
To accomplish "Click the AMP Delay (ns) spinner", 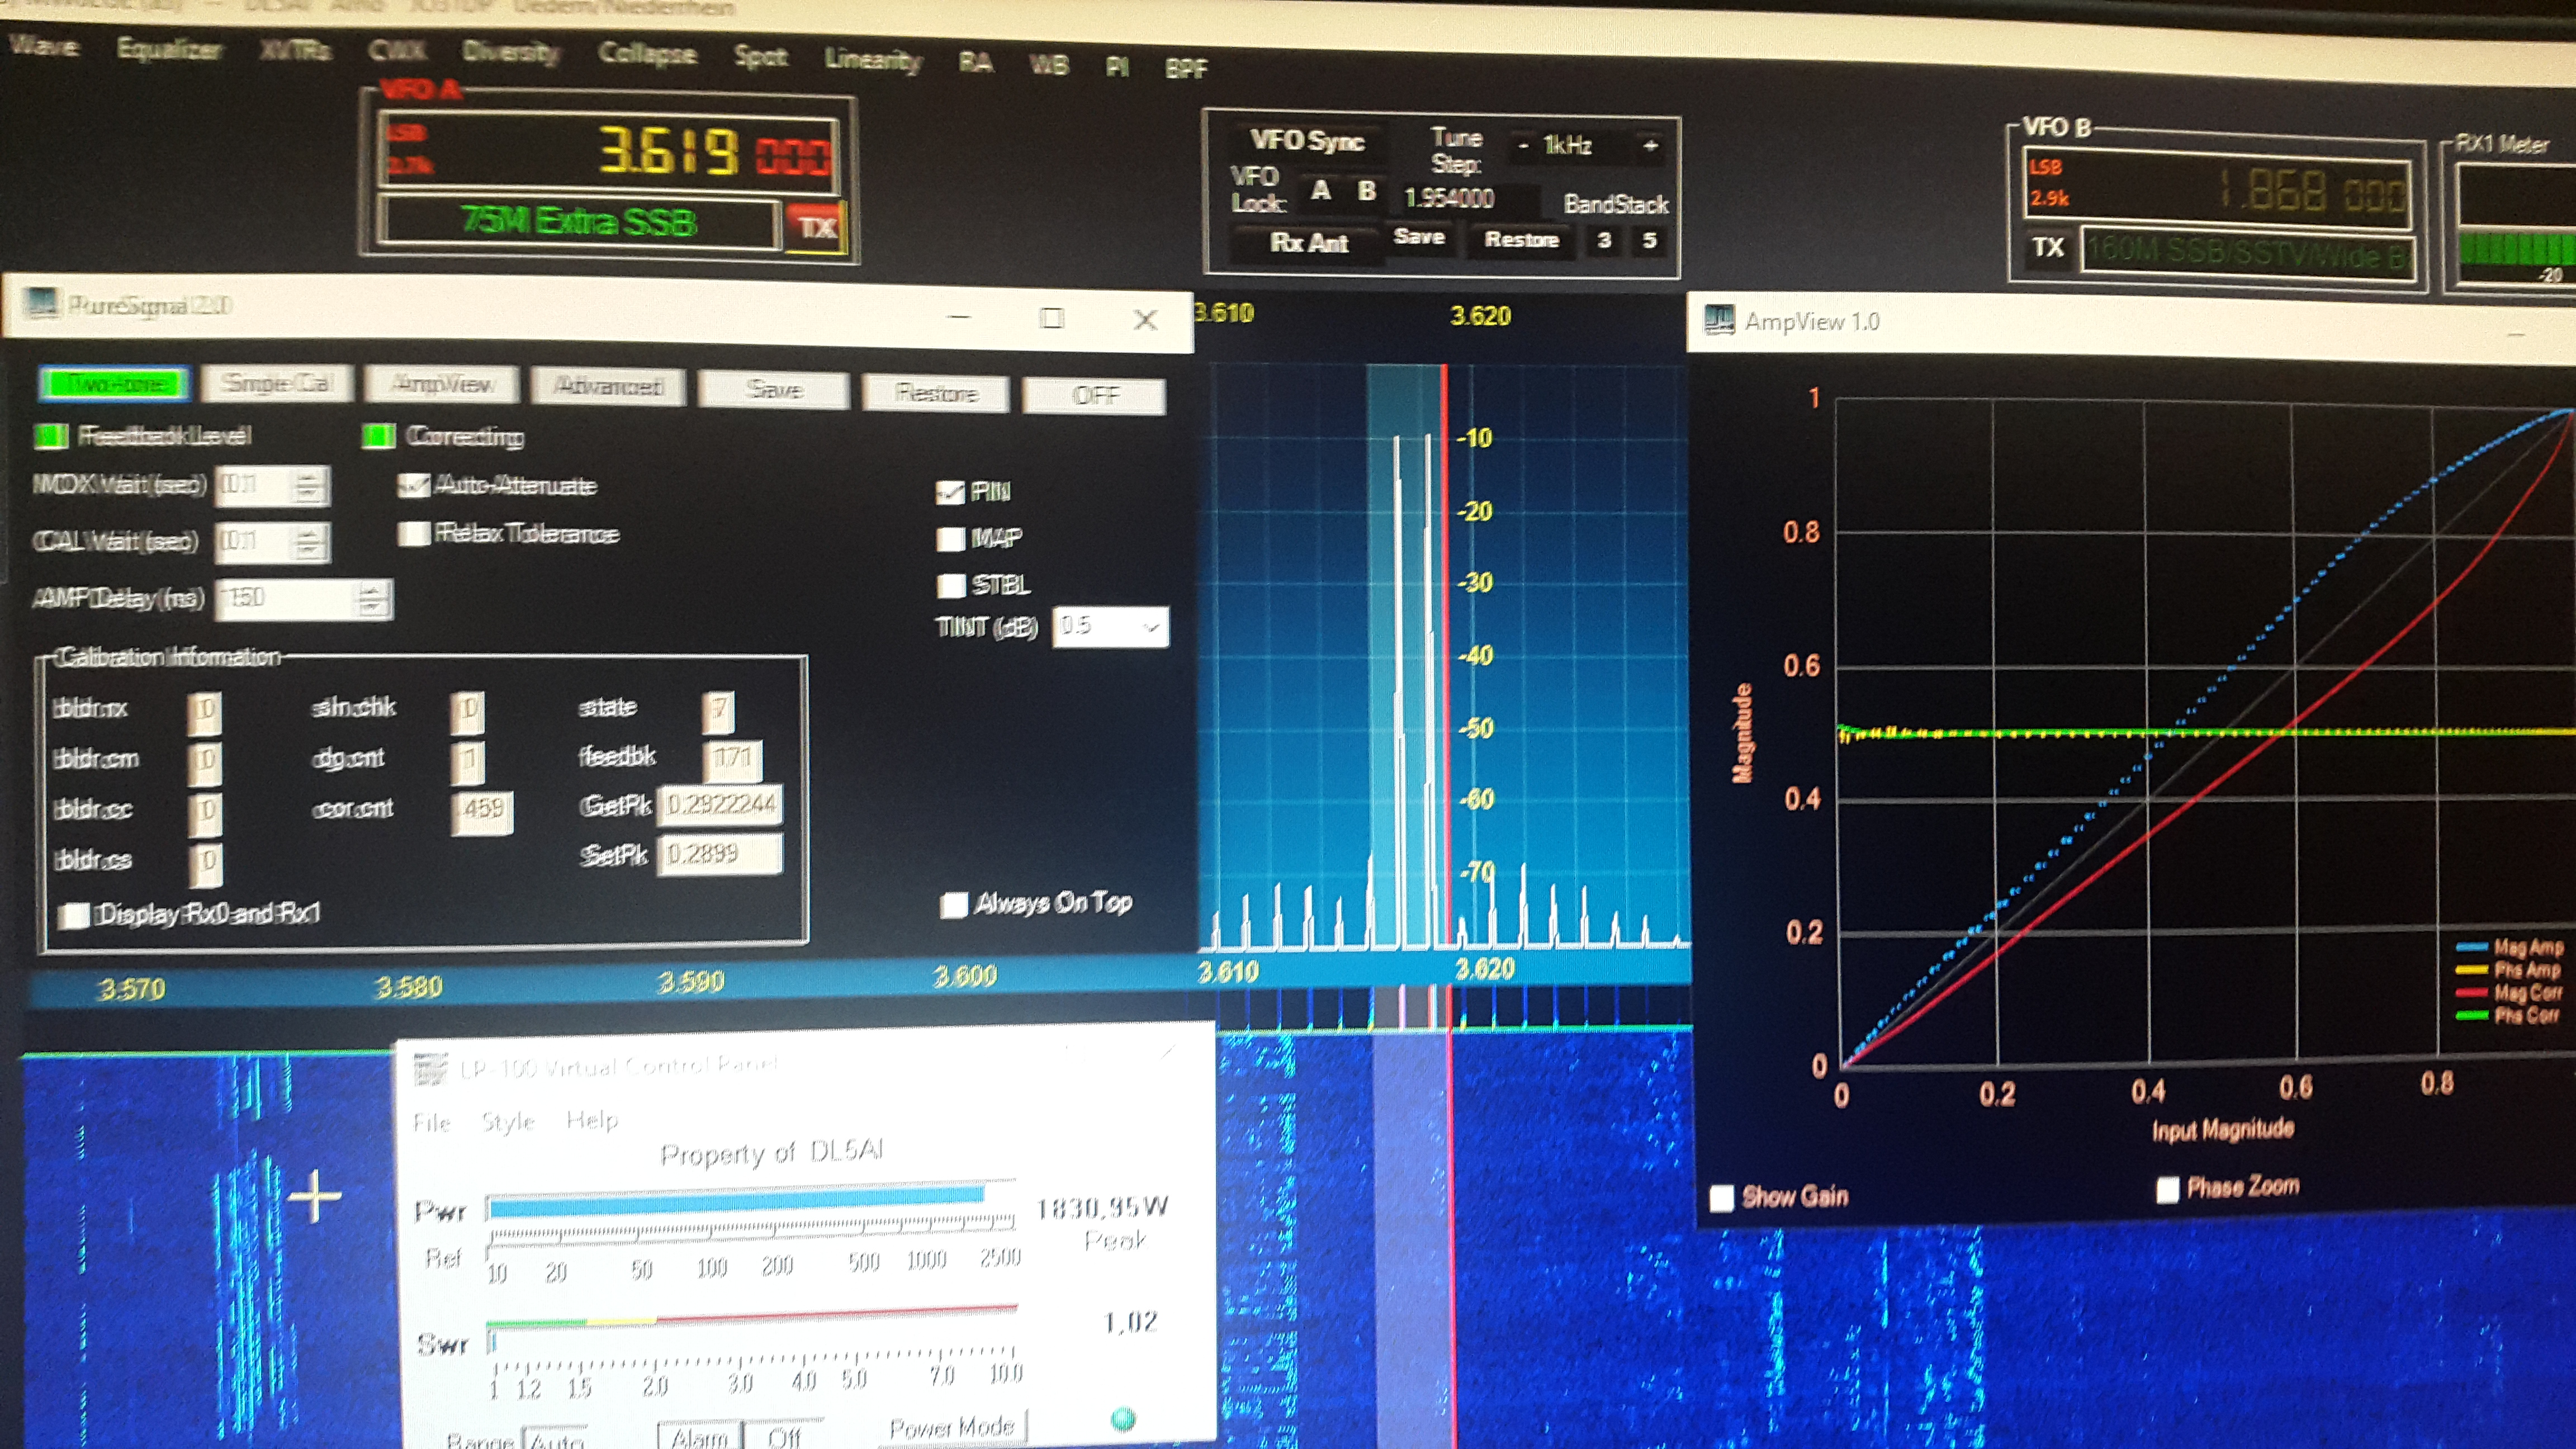I will [x=304, y=599].
